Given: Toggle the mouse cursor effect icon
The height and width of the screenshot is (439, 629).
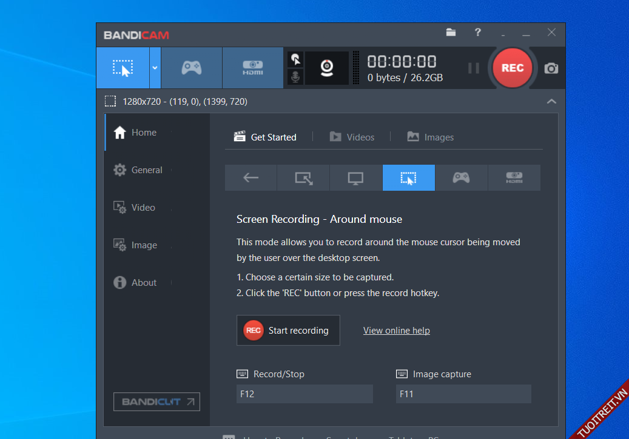Looking at the screenshot, I should [295, 59].
